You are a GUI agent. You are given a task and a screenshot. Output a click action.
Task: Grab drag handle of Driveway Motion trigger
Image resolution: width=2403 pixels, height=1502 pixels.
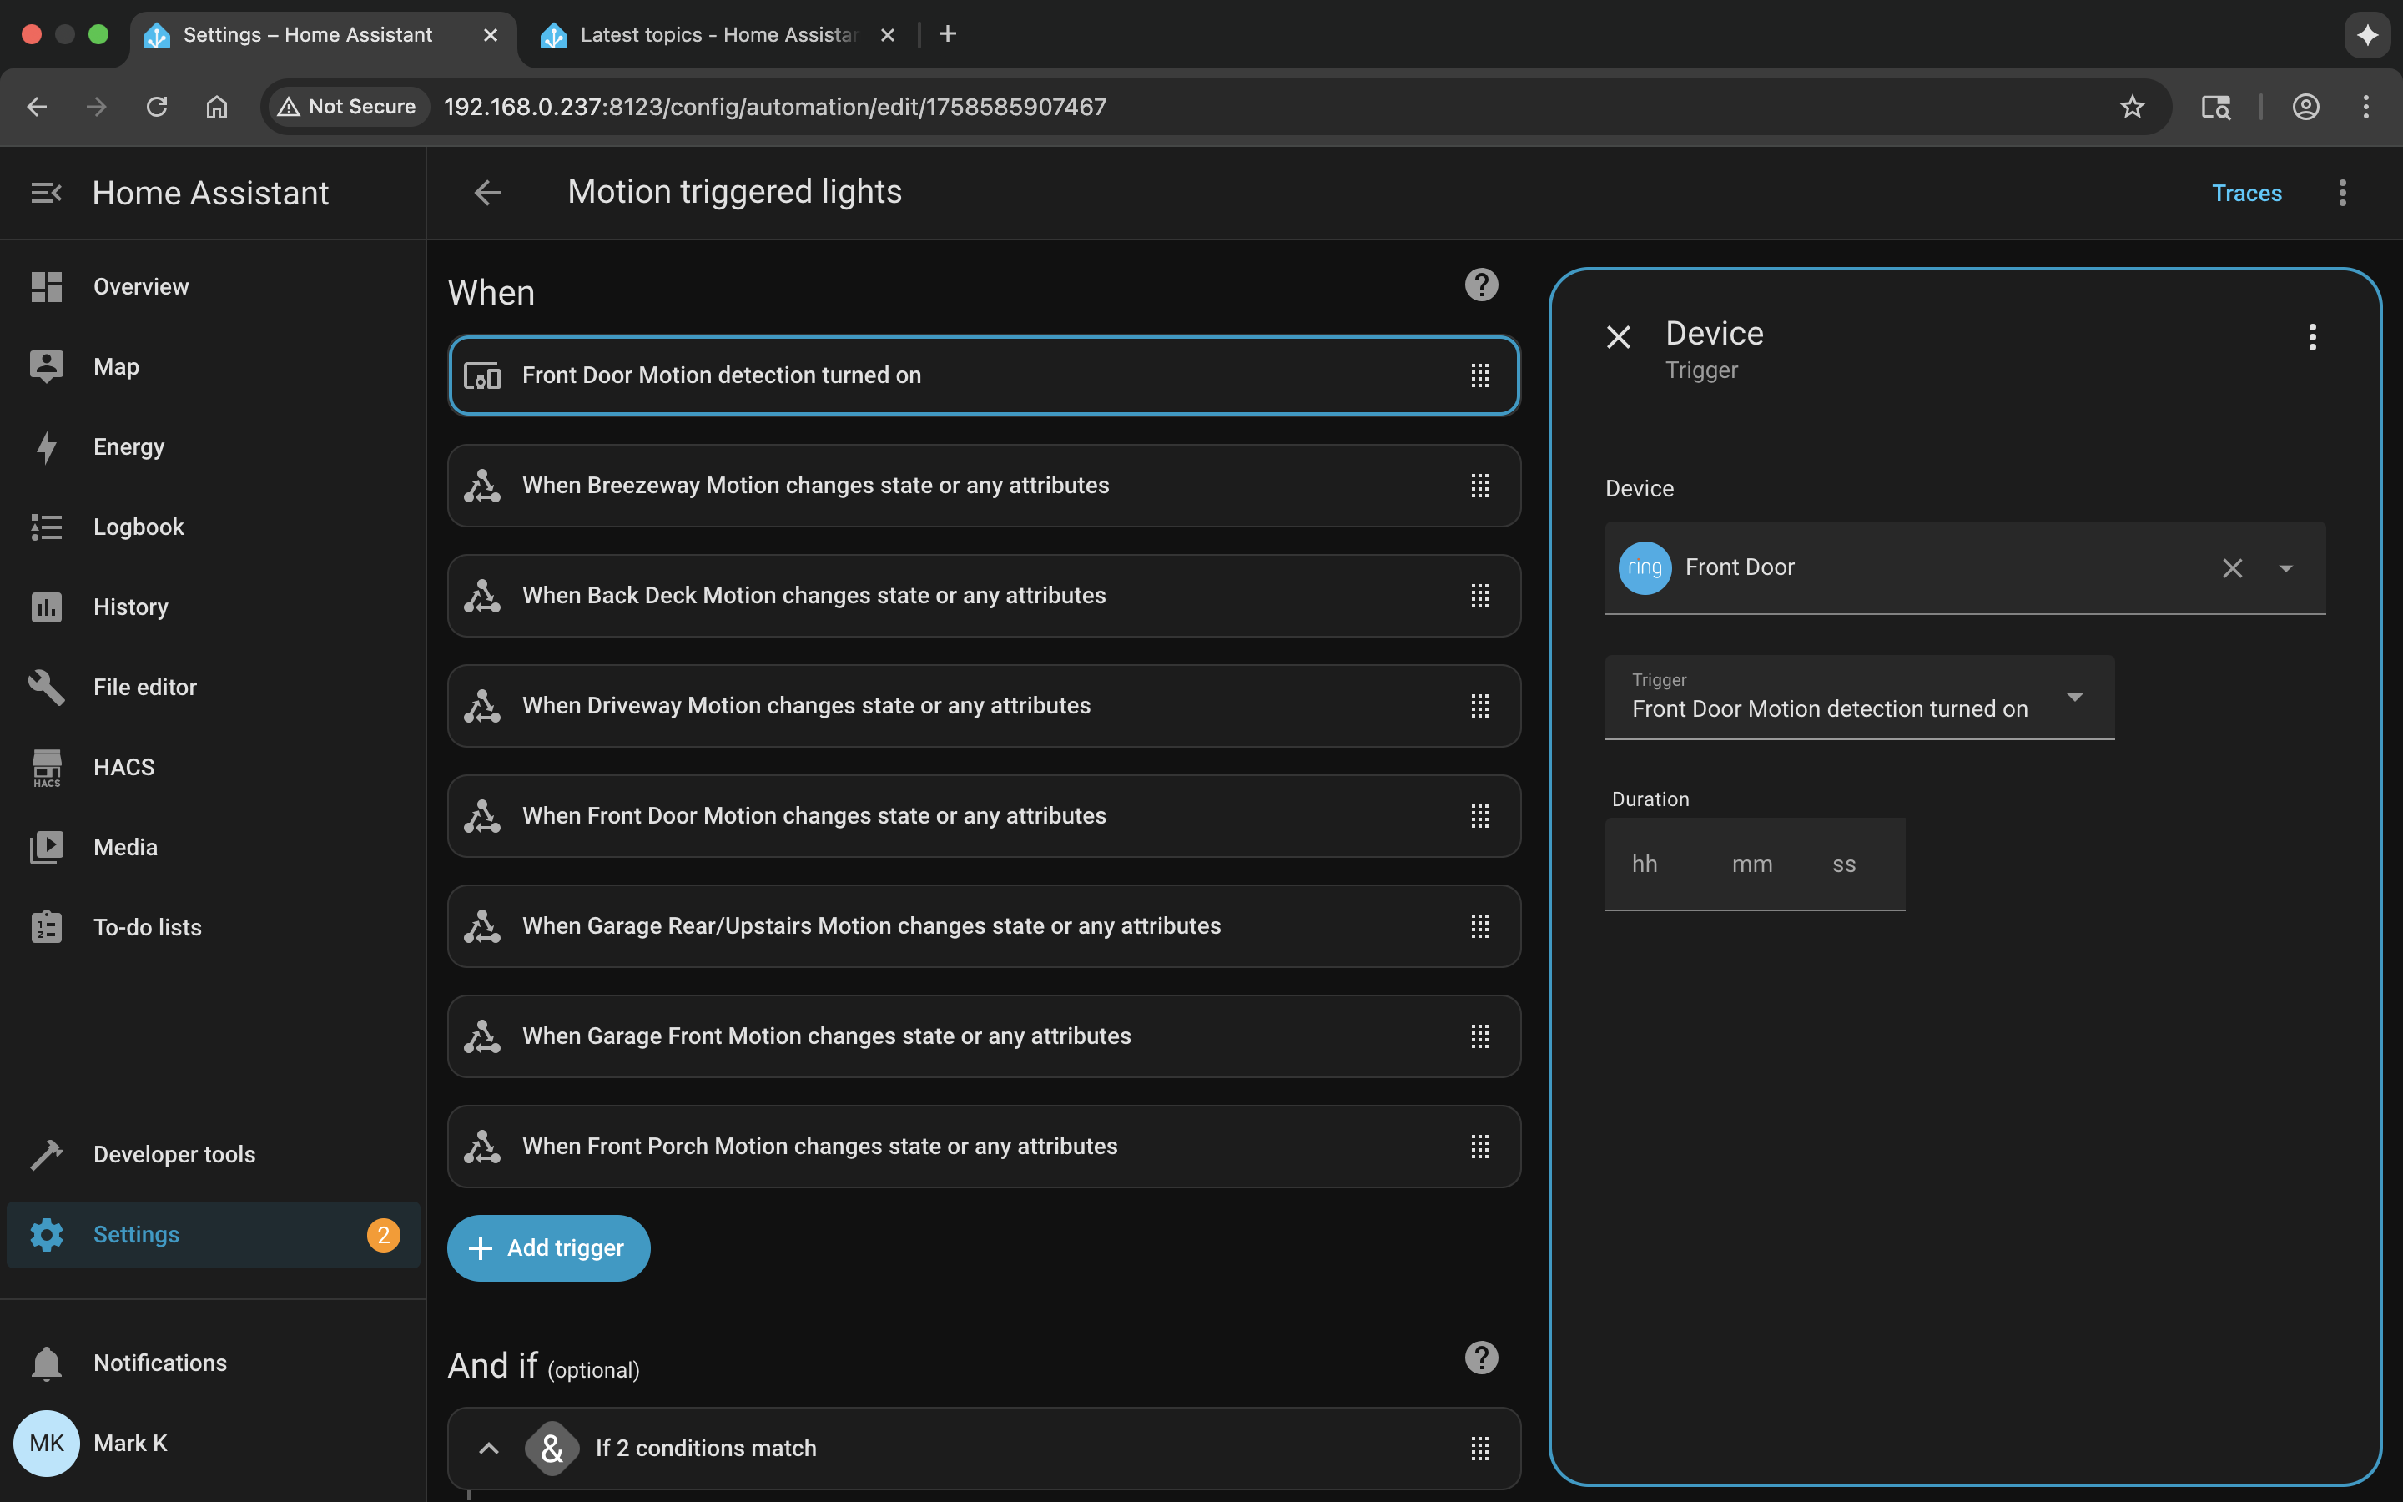pos(1479,706)
